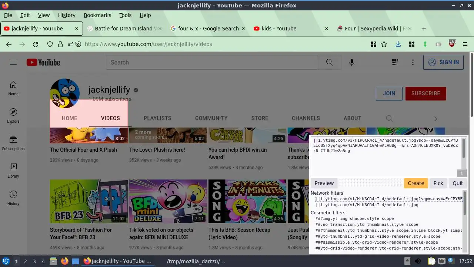This screenshot has width=474, height=267.
Task: Open 'This Is BFB: Season Recap' video title
Action: tap(239, 234)
